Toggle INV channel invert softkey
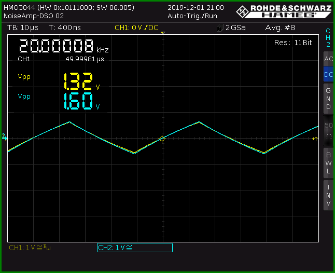The width and height of the screenshot is (335, 273). point(328,195)
